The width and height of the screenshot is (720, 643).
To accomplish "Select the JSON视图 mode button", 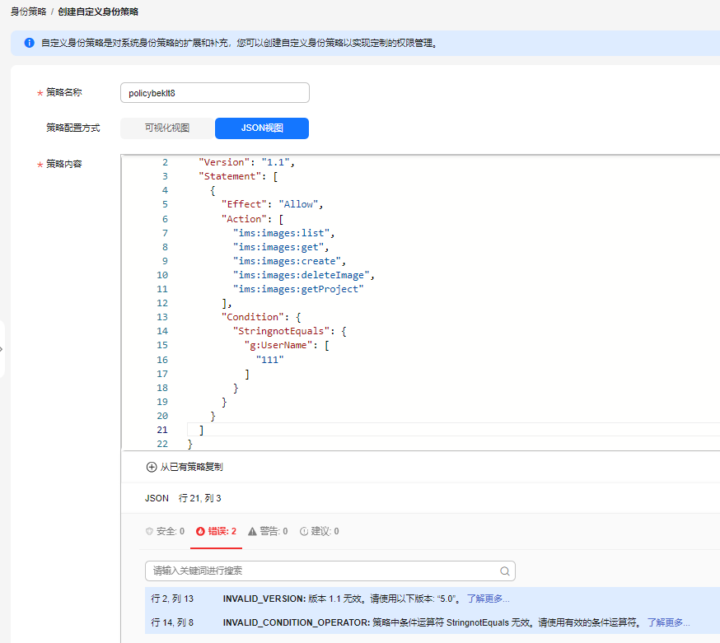I will coord(262,128).
